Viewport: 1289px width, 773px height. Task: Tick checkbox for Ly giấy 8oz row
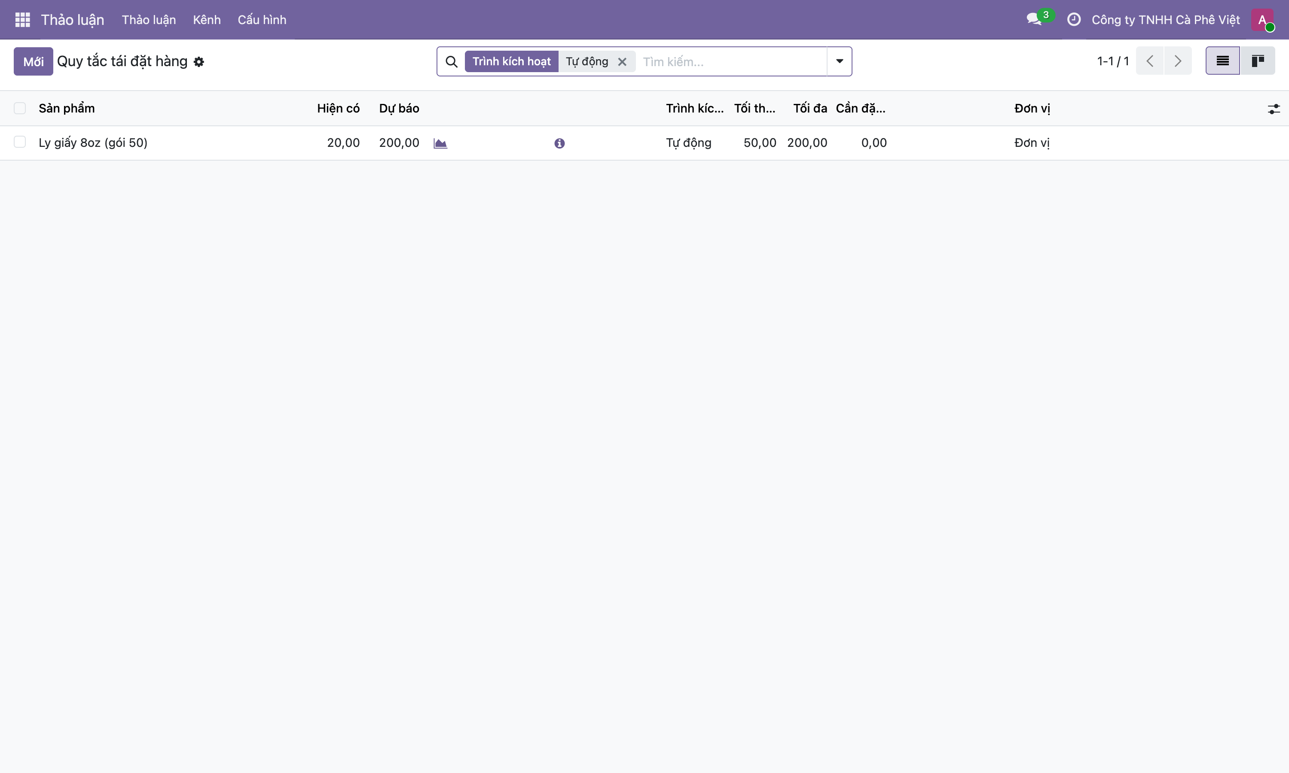coord(20,142)
